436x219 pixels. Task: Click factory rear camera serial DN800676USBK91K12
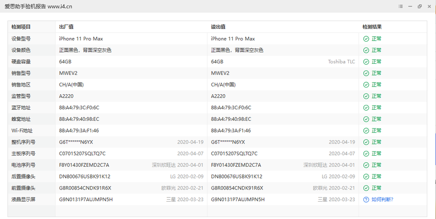tap(84, 176)
